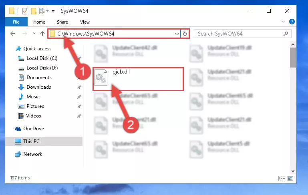The width and height of the screenshot is (308, 195).
Task: Switch to Large icons view in status bar
Action: pyautogui.click(x=290, y=178)
